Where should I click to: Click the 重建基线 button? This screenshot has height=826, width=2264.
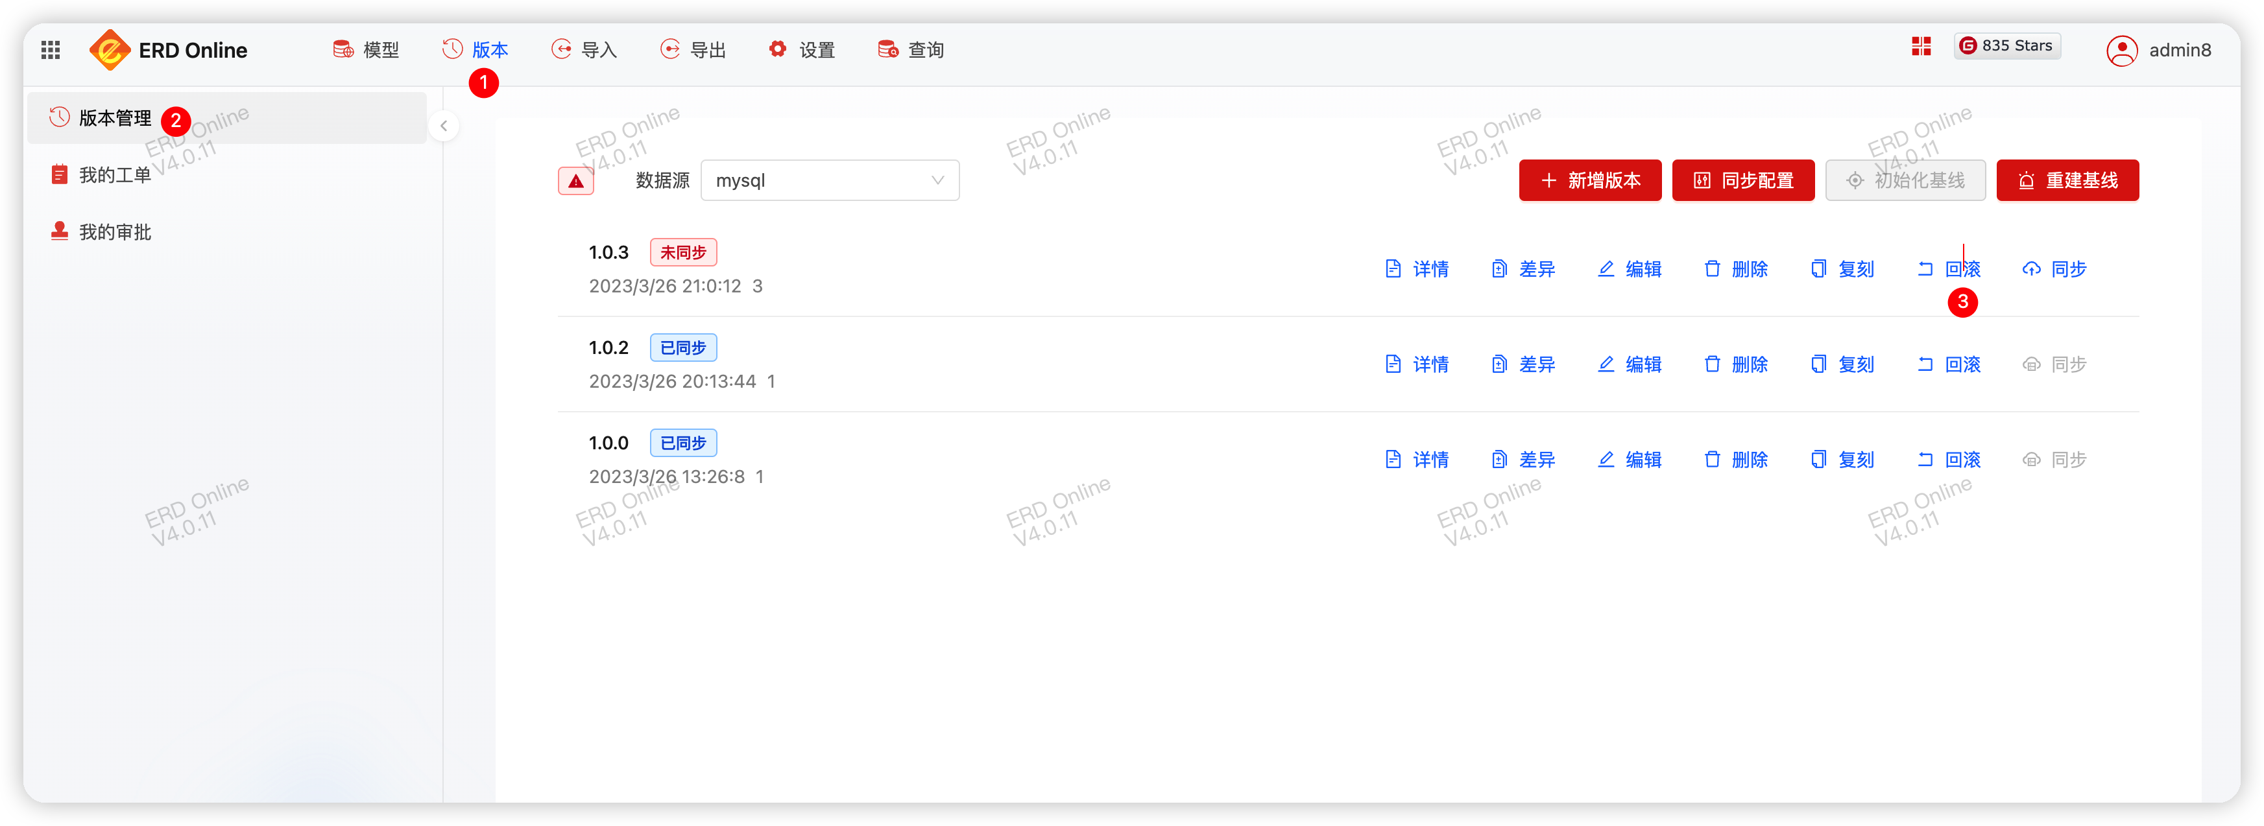(x=2067, y=180)
